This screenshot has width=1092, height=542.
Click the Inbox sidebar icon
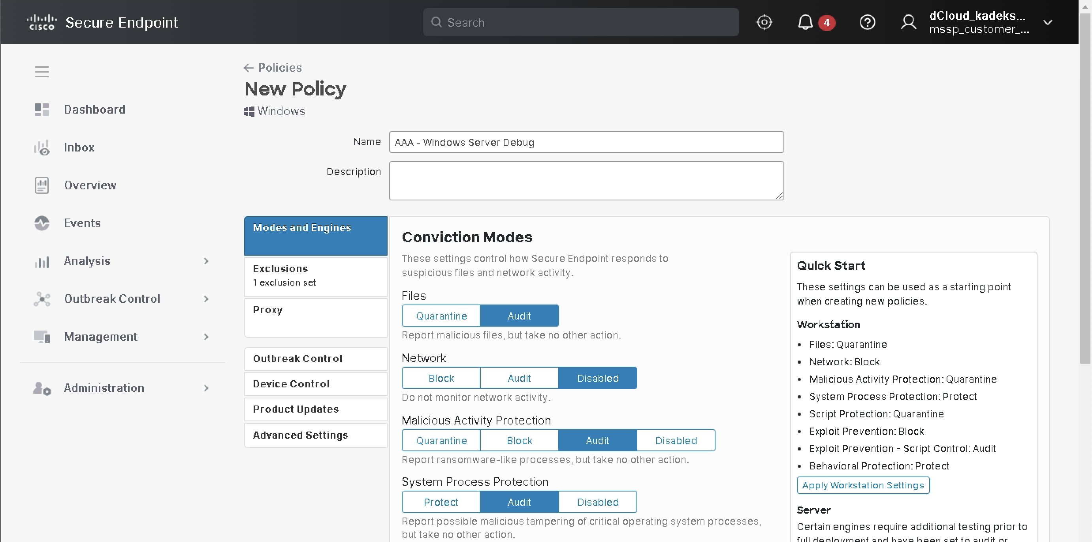pyautogui.click(x=41, y=148)
